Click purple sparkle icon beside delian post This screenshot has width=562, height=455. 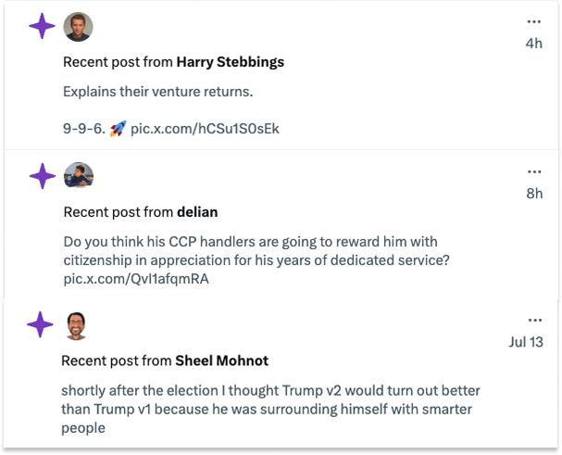[x=43, y=176]
